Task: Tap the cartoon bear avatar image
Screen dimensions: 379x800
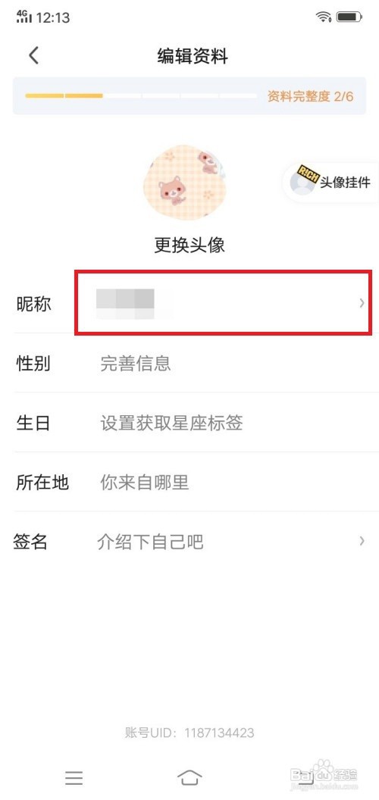Action: pyautogui.click(x=185, y=182)
